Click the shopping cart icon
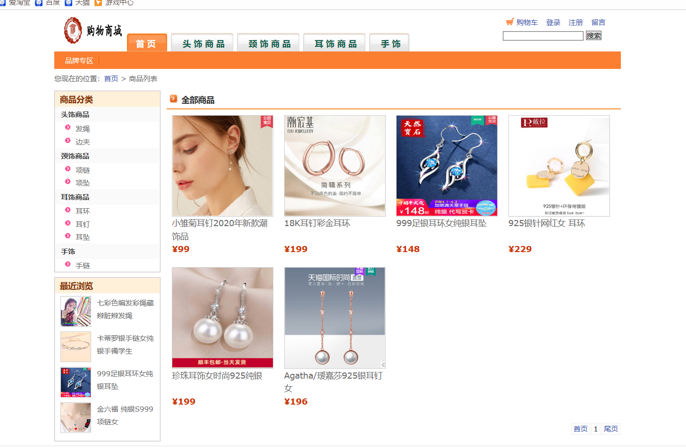Screen dimensions: 686x448 click(x=509, y=22)
